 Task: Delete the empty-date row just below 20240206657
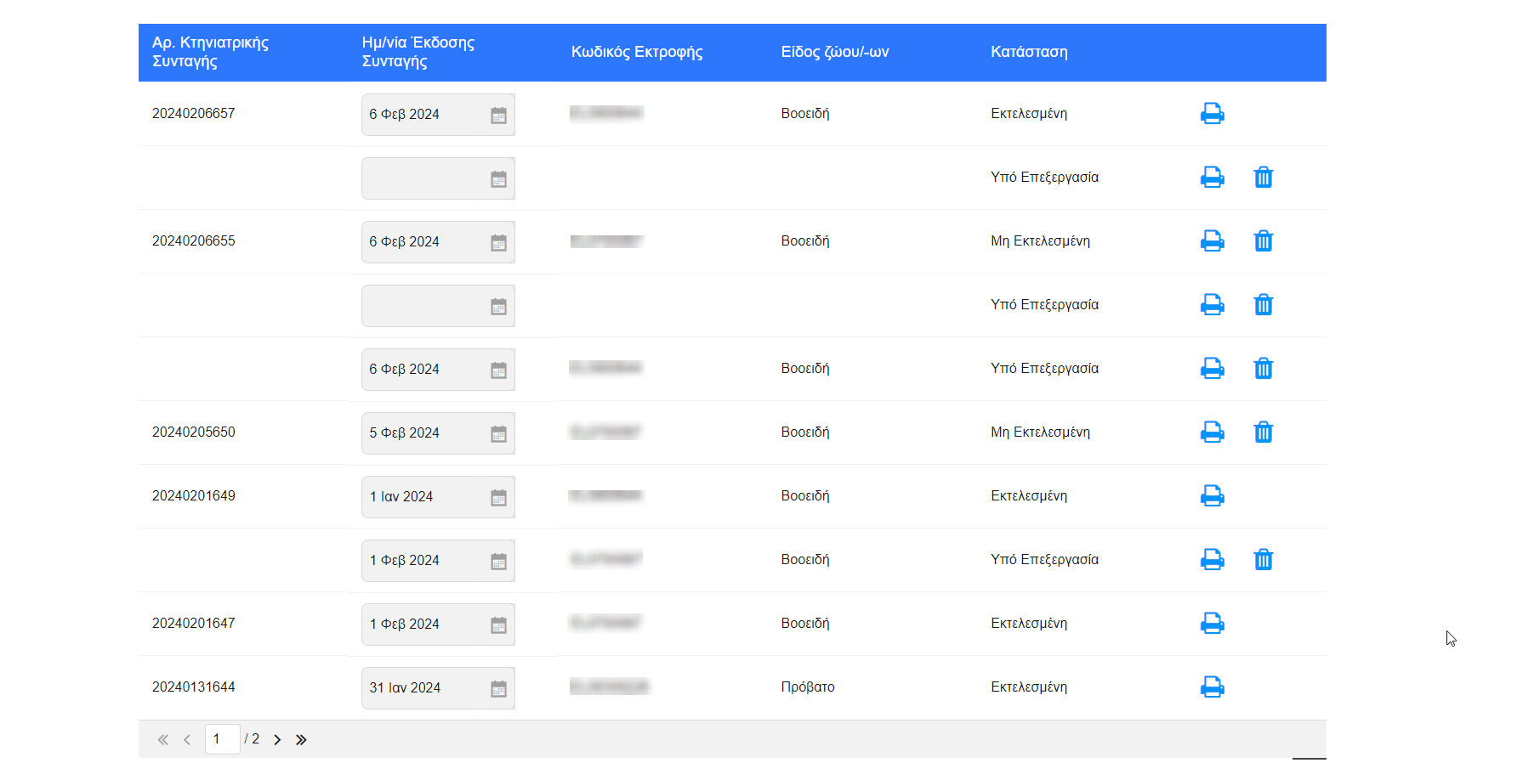point(1264,177)
